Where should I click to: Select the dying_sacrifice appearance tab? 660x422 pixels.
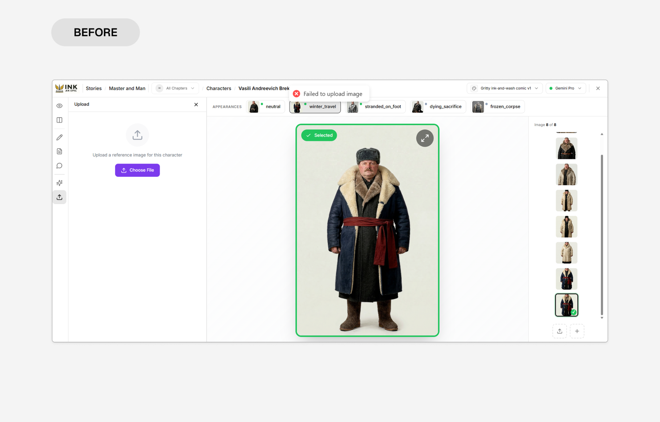coord(438,107)
